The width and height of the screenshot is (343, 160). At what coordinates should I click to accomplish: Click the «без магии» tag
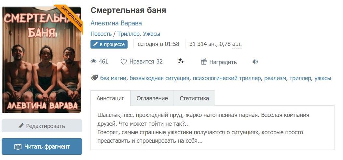tap(114, 78)
